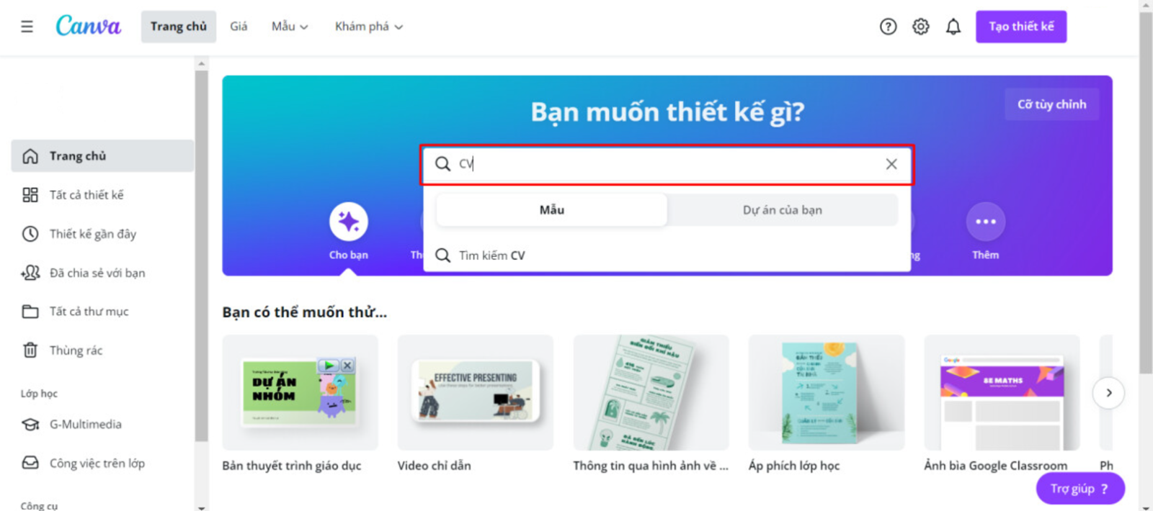The height and width of the screenshot is (511, 1153).
Task: Click the Tạo thiết kế button
Action: point(1021,27)
